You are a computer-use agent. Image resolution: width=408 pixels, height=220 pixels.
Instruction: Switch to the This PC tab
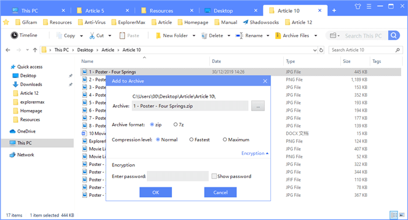click(29, 10)
